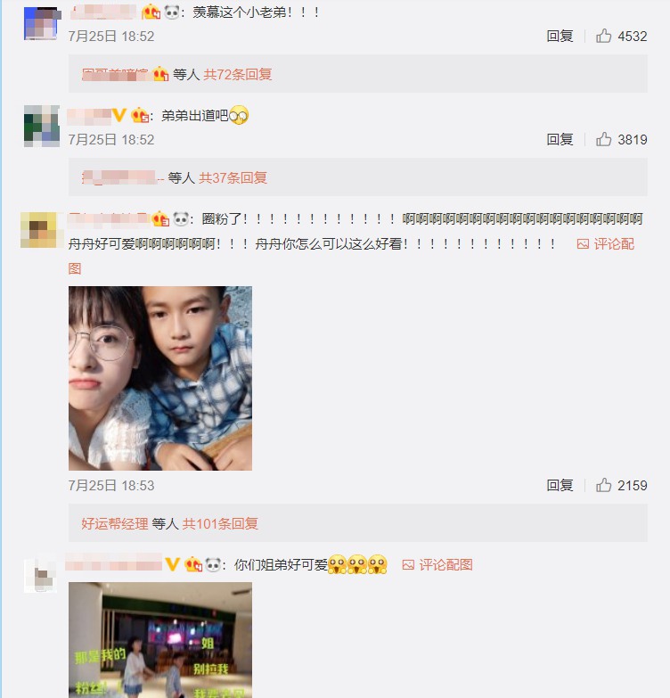Like the comment with 3819 likes
Screen dimensions: 670x698
click(604, 139)
